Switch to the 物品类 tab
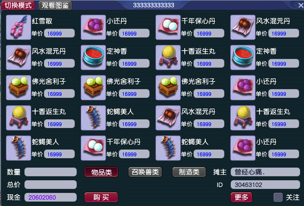Image resolution: width=304 pixels, height=206 pixels. coord(101,172)
